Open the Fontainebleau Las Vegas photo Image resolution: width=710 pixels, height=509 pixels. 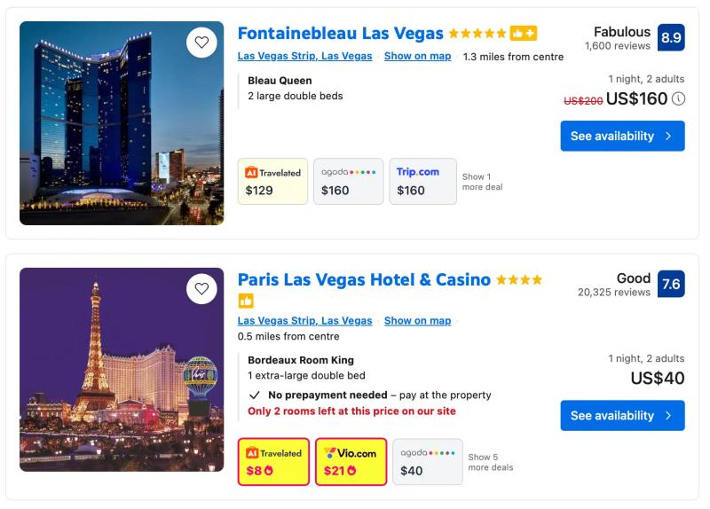point(122,123)
